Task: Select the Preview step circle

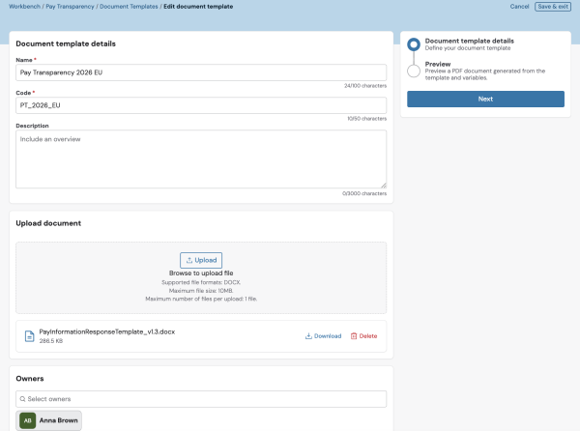Action: click(414, 71)
